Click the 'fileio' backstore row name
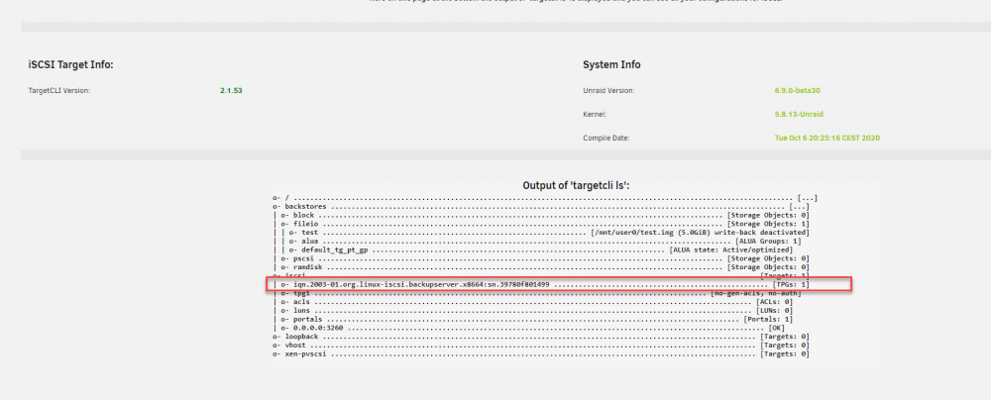Image resolution: width=991 pixels, height=400 pixels. click(305, 224)
